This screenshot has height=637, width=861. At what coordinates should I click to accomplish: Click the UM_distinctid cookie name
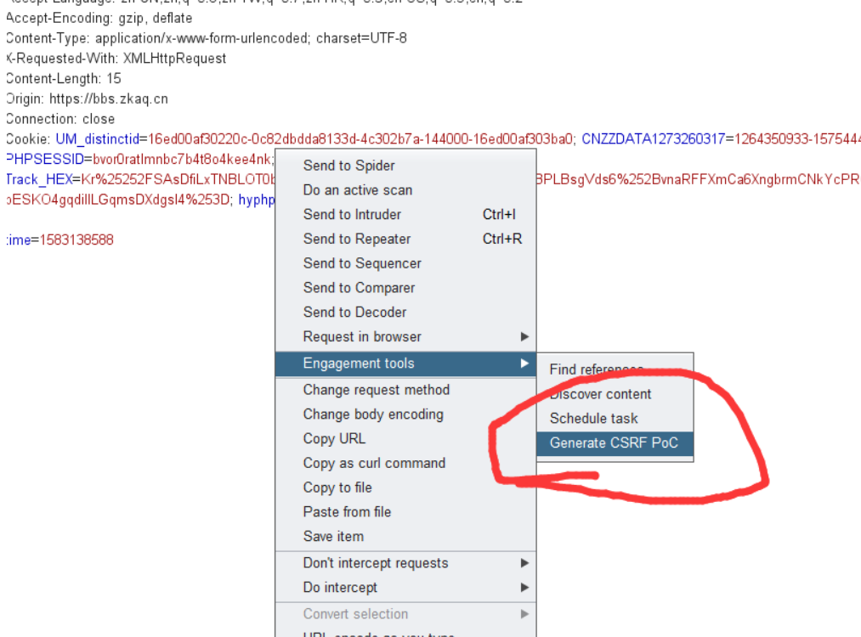pyautogui.click(x=97, y=139)
